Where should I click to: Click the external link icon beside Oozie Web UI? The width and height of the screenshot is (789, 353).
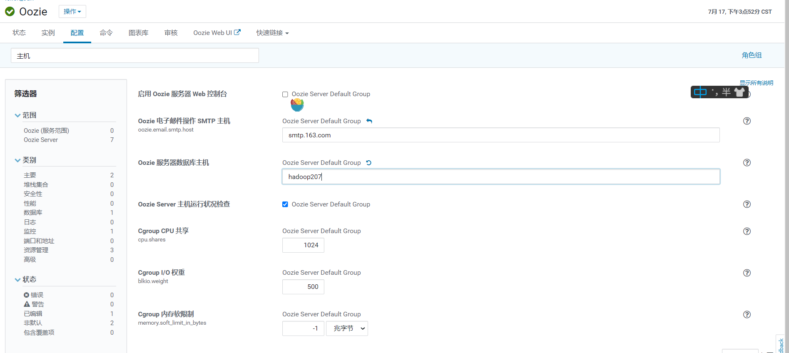tap(237, 32)
